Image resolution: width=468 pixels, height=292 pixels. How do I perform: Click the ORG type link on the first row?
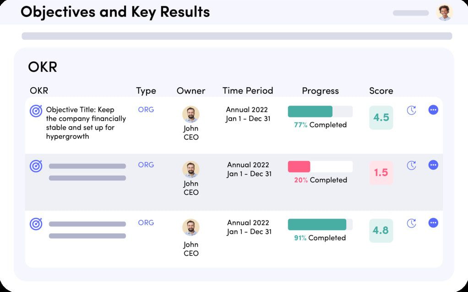coord(146,110)
